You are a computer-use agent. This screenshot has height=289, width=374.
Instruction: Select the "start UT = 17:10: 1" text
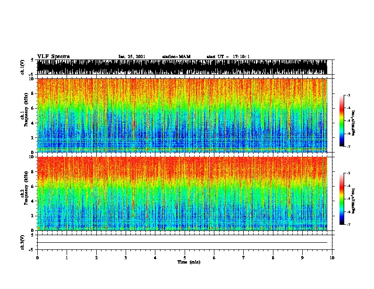[x=228, y=57]
